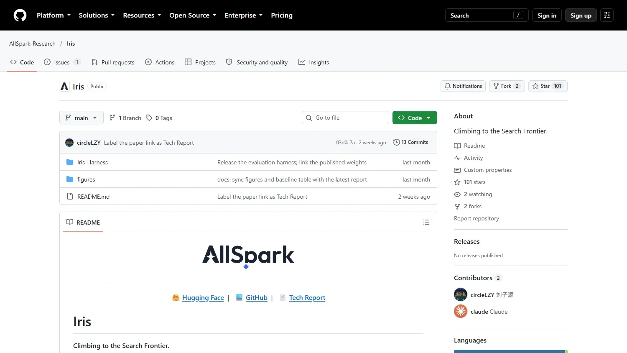The image size is (627, 353).
Task: Expand the Open Source menu
Action: click(x=193, y=15)
